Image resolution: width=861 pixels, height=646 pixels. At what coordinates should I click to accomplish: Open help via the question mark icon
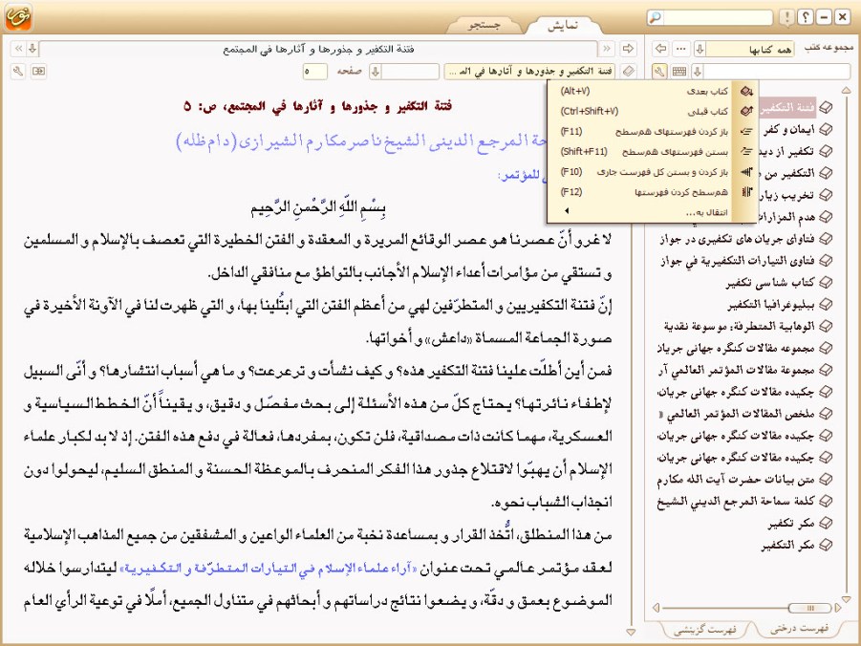pos(805,17)
